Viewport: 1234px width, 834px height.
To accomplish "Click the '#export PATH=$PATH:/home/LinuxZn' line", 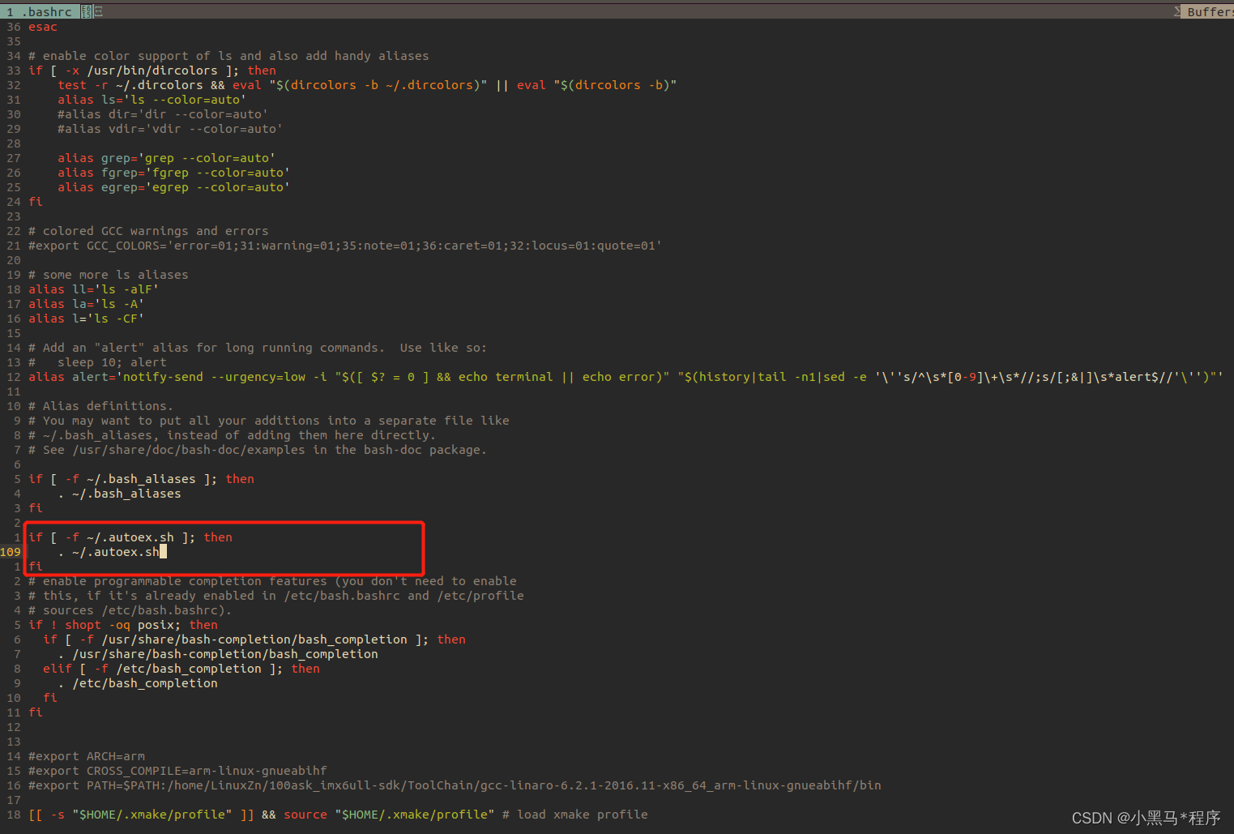I will point(455,785).
